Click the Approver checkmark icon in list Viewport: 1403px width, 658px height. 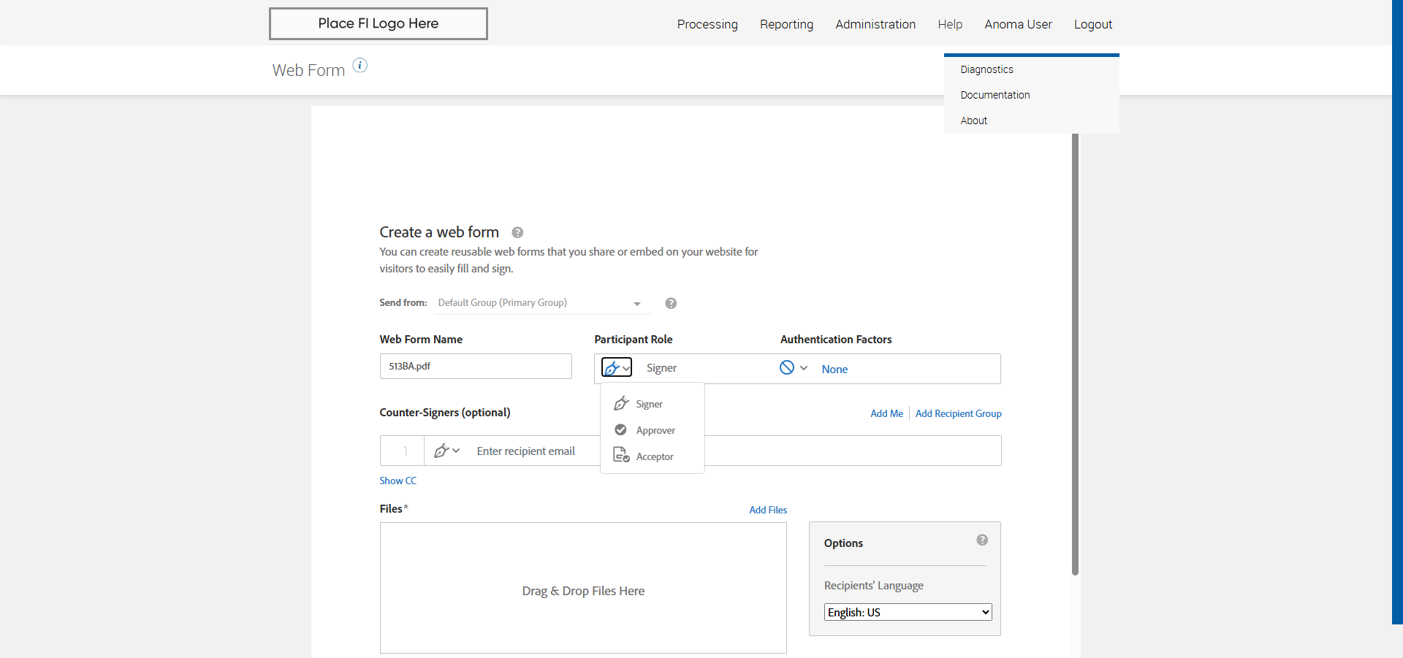click(x=620, y=430)
